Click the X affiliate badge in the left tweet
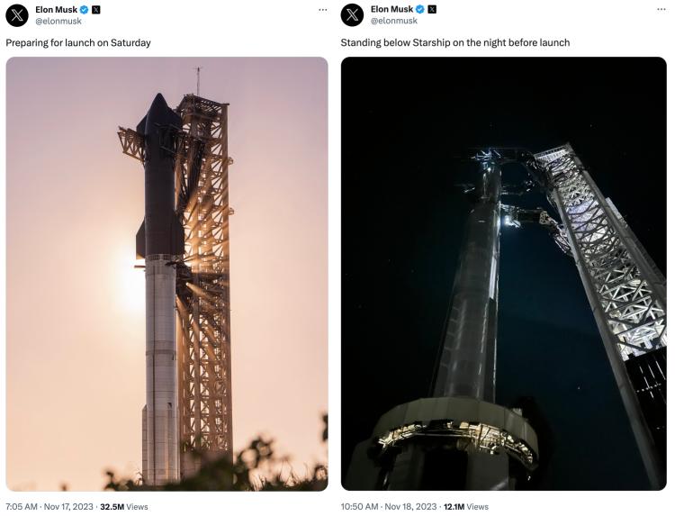This screenshot has width=675, height=516. tap(96, 10)
